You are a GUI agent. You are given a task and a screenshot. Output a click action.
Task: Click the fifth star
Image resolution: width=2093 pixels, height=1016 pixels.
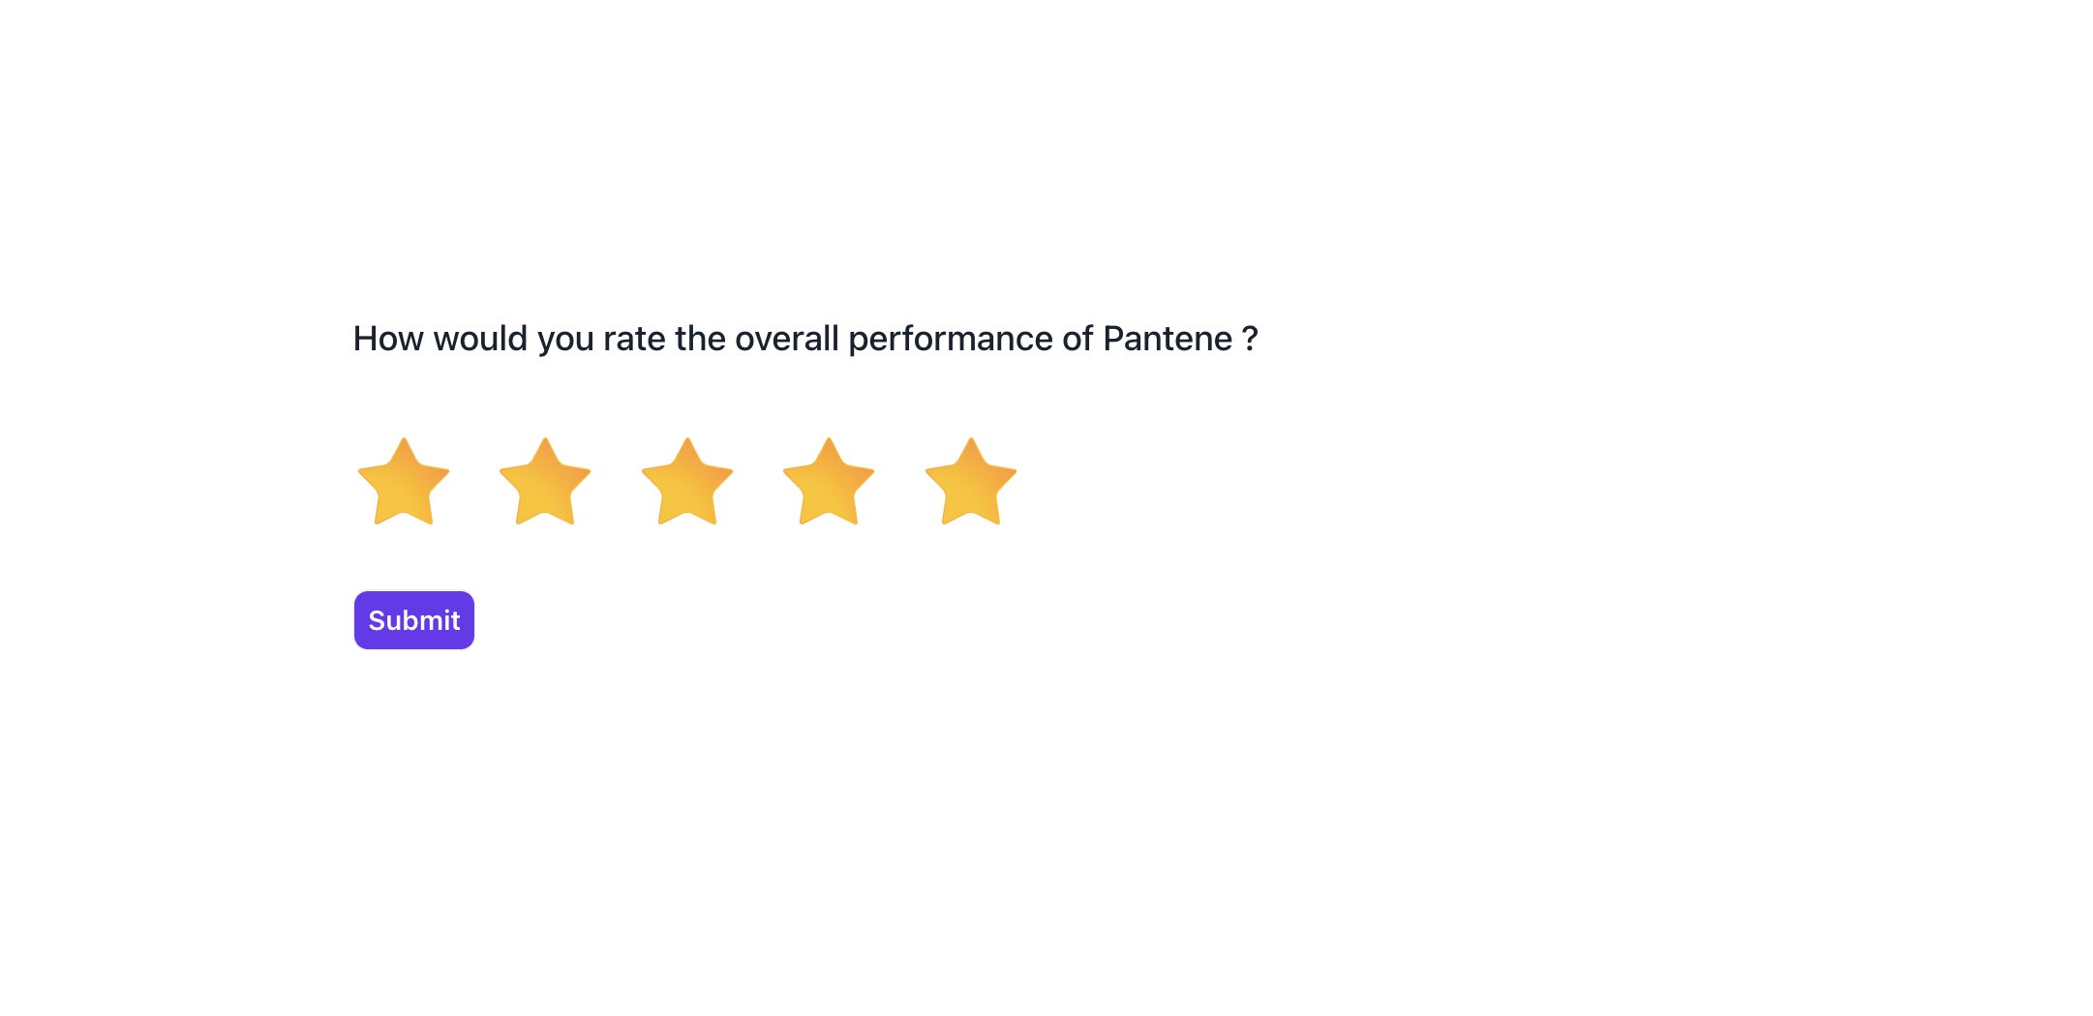click(971, 483)
